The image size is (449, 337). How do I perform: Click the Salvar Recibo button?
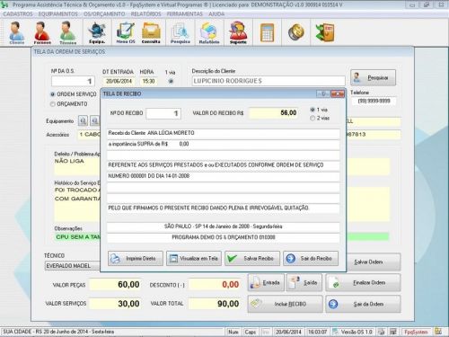pyautogui.click(x=252, y=258)
